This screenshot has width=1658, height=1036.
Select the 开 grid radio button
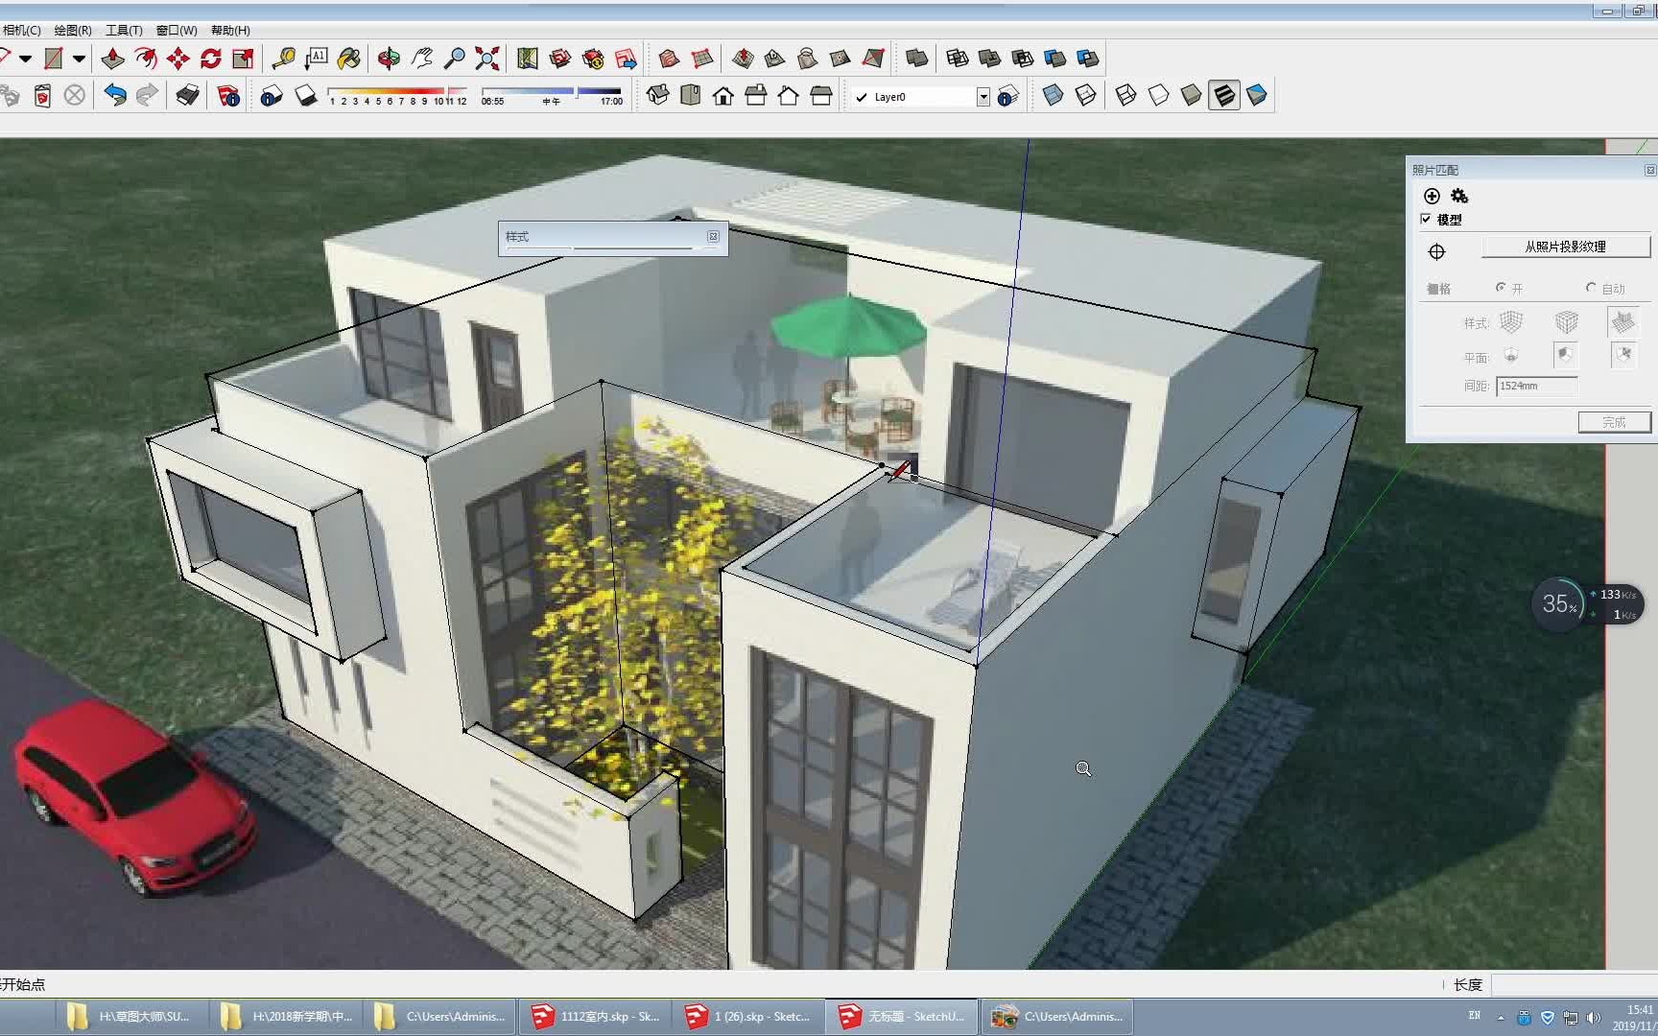(x=1499, y=288)
